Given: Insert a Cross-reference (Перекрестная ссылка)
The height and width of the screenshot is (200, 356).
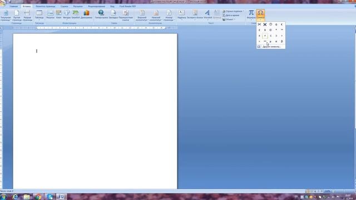Looking at the screenshot, I should pyautogui.click(x=126, y=16).
